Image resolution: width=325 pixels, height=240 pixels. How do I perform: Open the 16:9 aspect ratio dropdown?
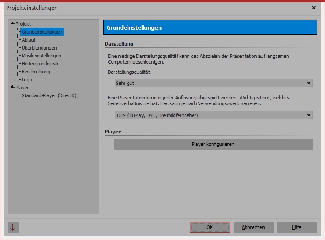213,115
